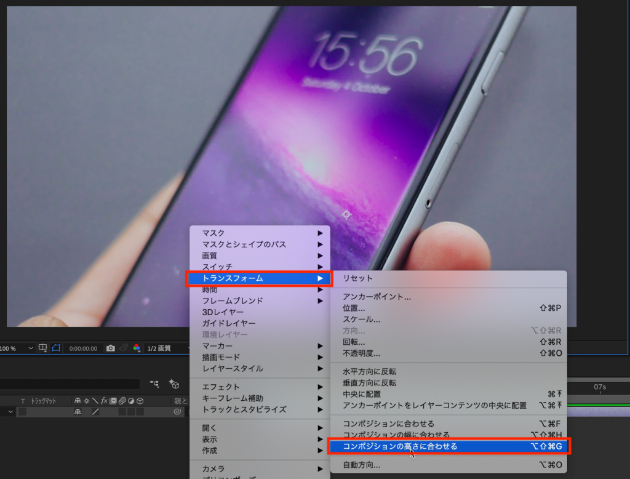The width and height of the screenshot is (630, 479).
Task: Open grid and guide options icon
Action: point(42,348)
